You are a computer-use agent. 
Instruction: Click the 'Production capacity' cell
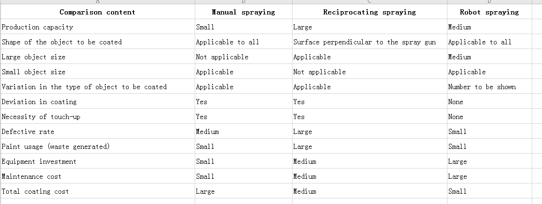(97, 27)
